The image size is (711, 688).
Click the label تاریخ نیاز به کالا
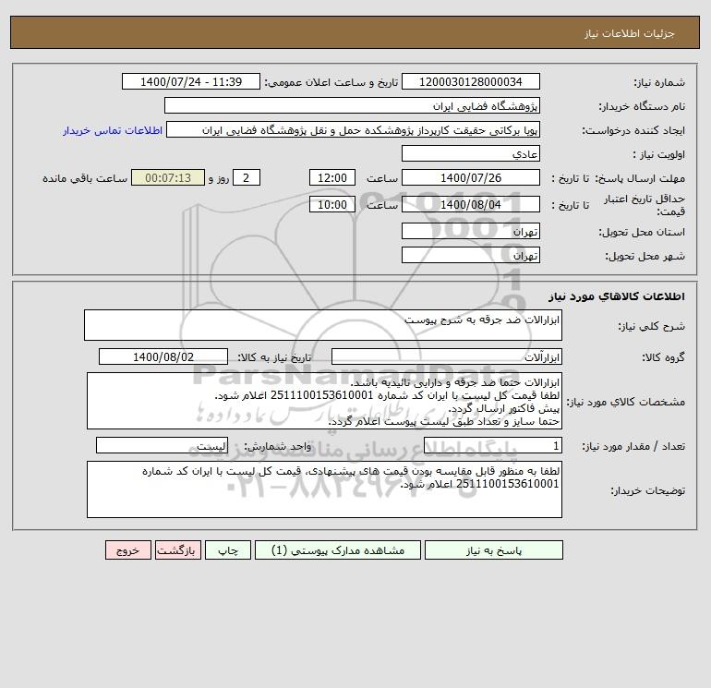275,357
